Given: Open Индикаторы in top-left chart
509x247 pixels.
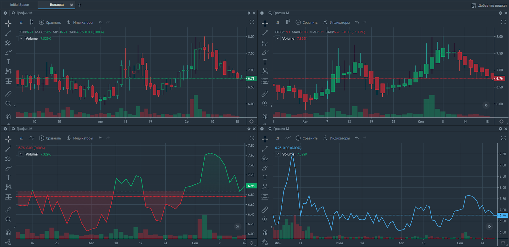Looking at the screenshot, I should pos(80,22).
